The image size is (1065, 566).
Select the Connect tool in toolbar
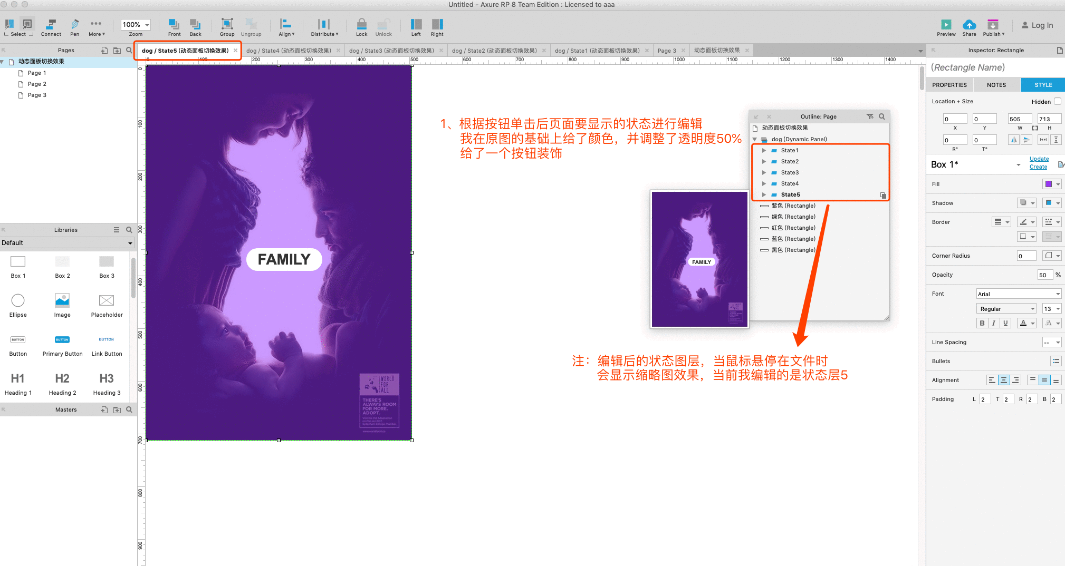[x=51, y=27]
